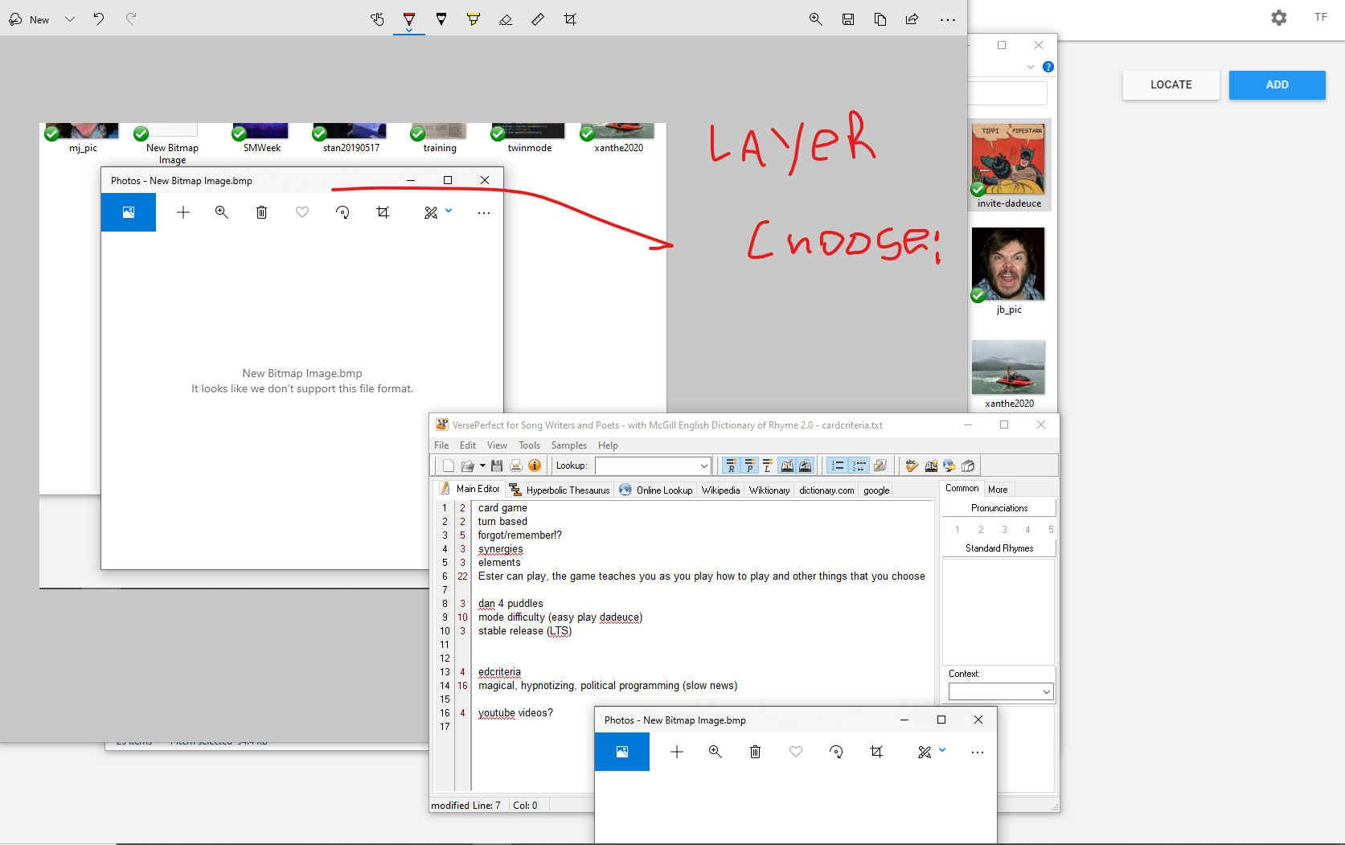This screenshot has width=1345, height=845.
Task: Select the eraser tool in Snip & Sketch
Action: pos(506,19)
